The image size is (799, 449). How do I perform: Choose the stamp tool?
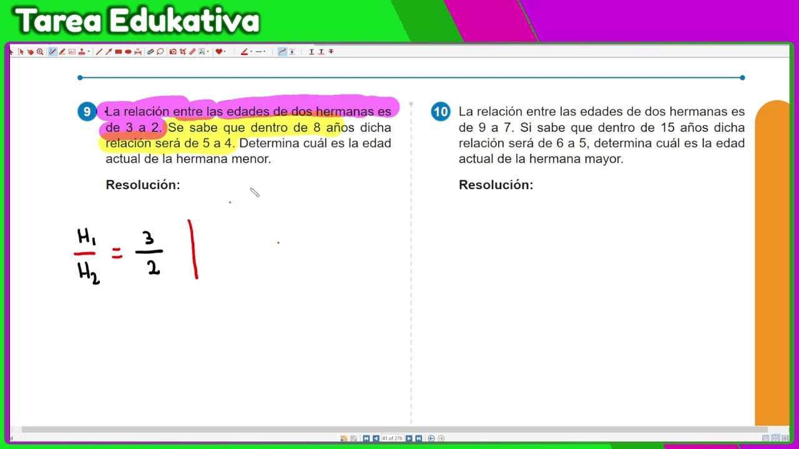(x=81, y=52)
